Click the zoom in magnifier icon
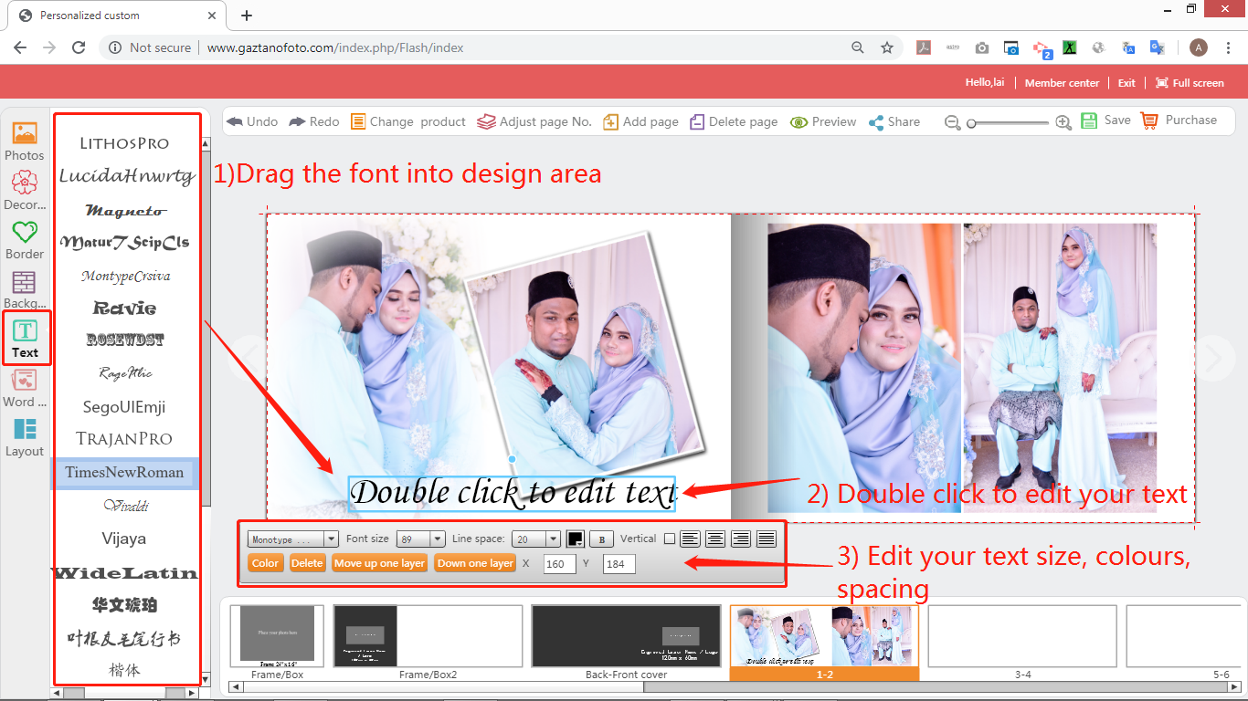The image size is (1248, 701). (x=1063, y=122)
